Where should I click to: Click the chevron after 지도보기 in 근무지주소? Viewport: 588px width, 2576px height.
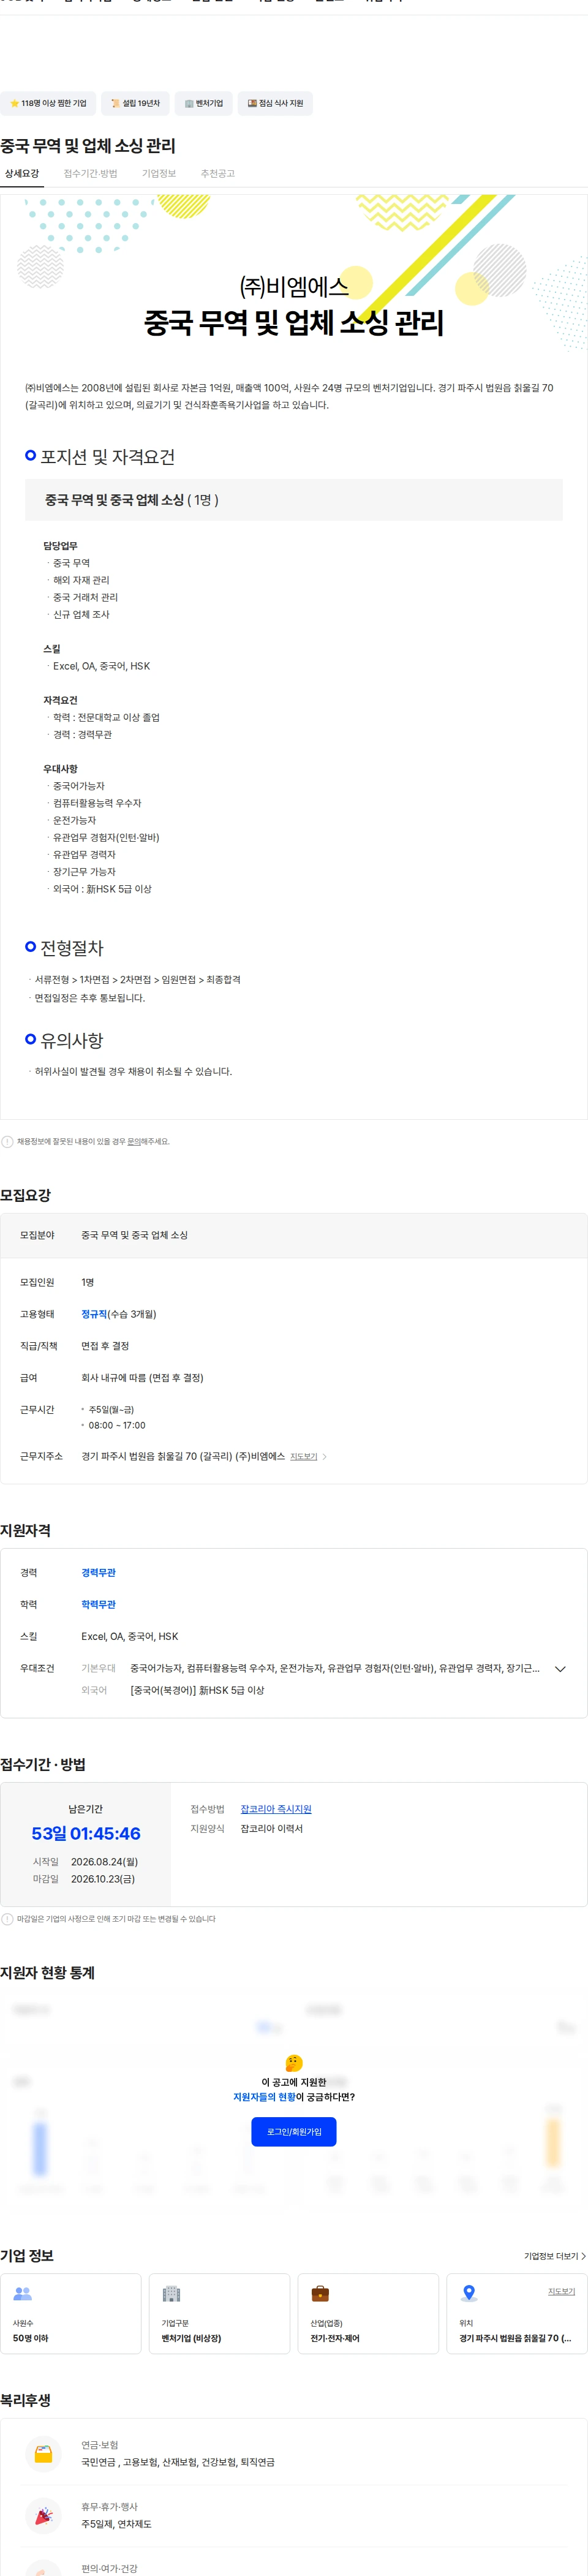click(324, 1456)
